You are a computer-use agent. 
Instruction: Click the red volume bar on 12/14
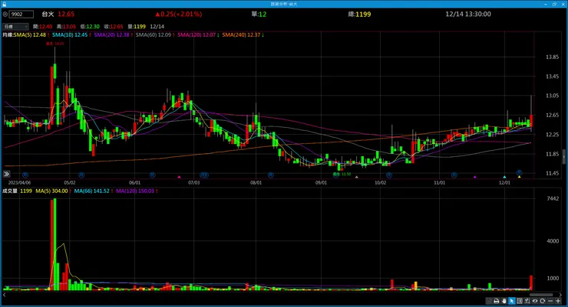coord(531,283)
